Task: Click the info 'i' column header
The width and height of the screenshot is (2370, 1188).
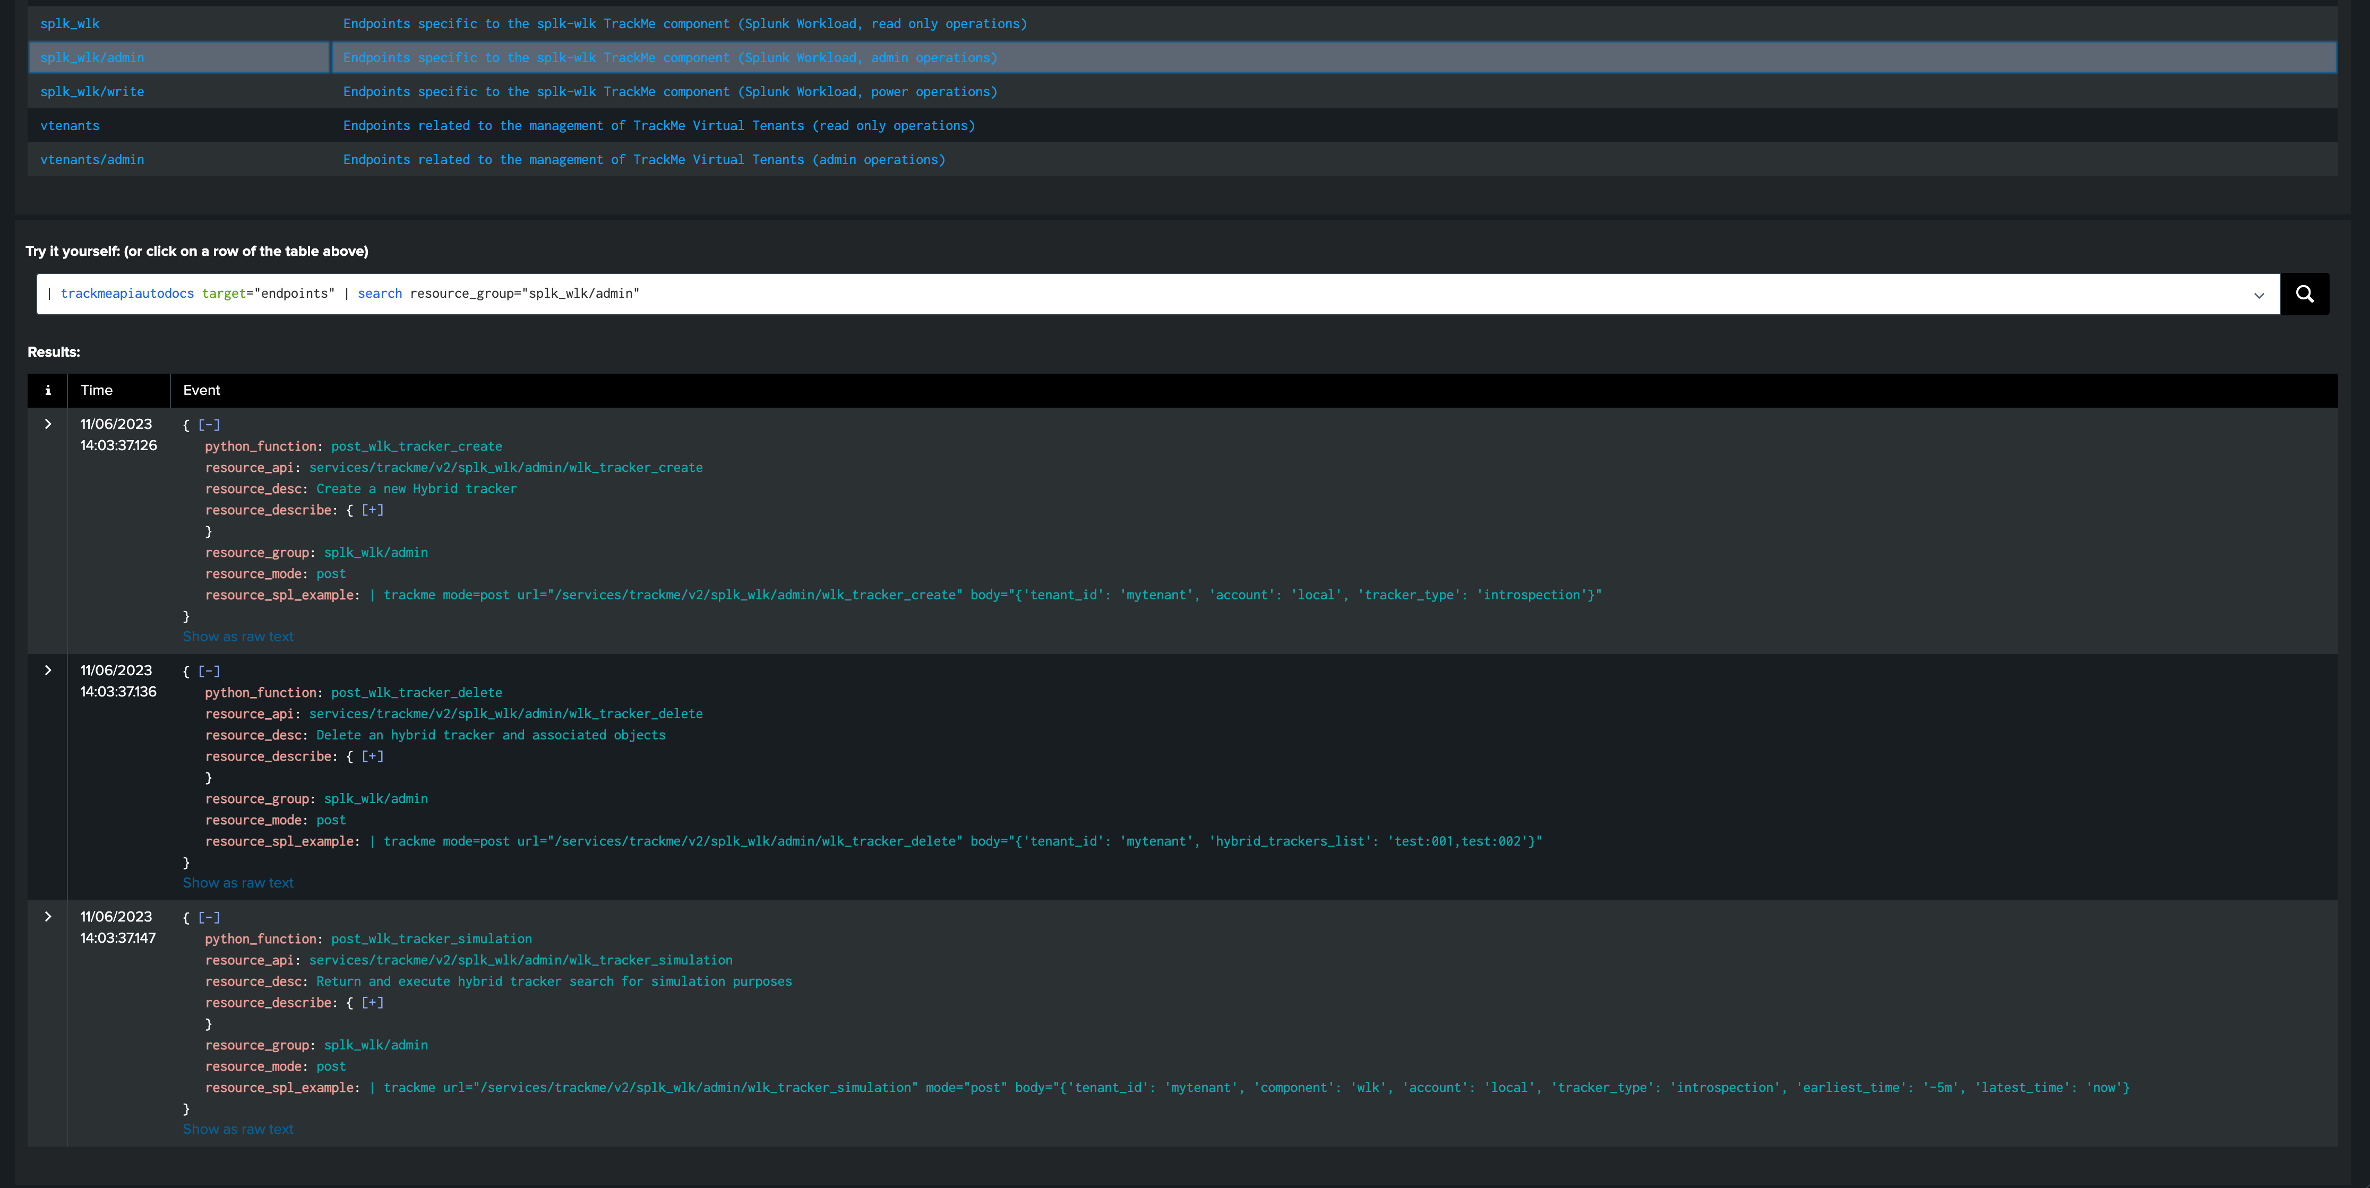Action: 48,390
